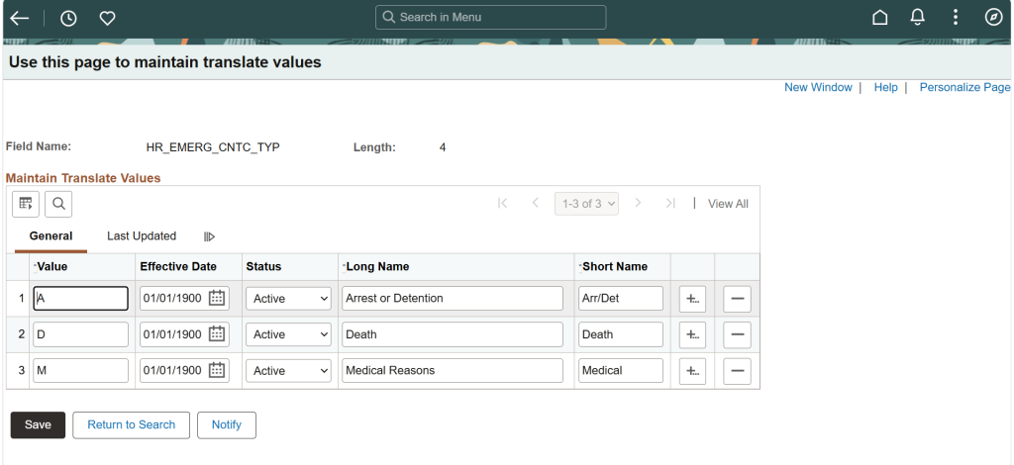Click Value field containing A
This screenshot has height=465, width=1014.
pyautogui.click(x=81, y=299)
